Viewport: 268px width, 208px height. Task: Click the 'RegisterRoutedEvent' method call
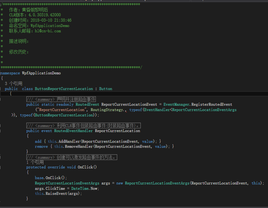[x=212, y=104]
